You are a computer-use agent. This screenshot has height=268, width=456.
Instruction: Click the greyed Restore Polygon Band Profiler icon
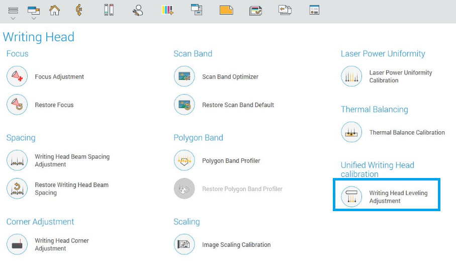coord(185,189)
